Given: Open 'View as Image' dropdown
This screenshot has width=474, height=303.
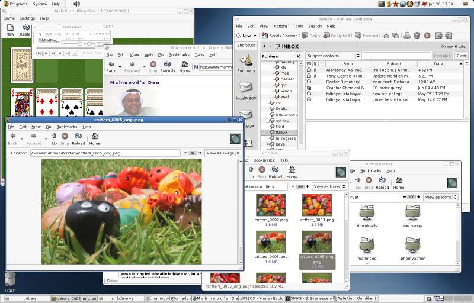Looking at the screenshot, I should [x=223, y=153].
